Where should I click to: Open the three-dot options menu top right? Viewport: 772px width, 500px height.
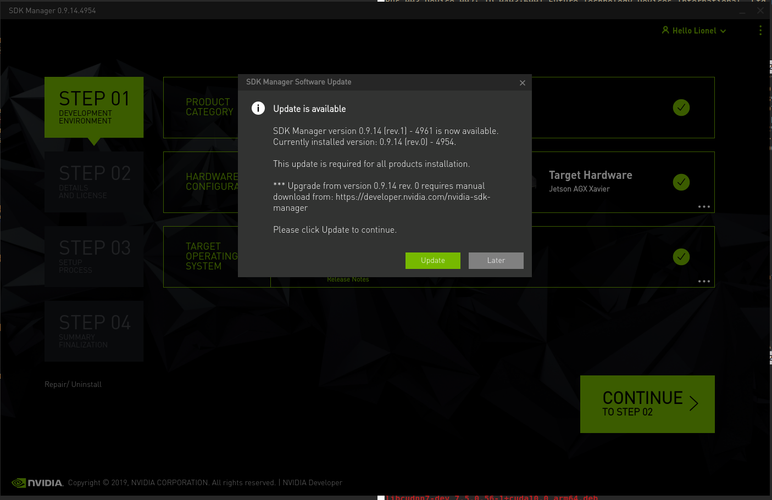point(760,30)
